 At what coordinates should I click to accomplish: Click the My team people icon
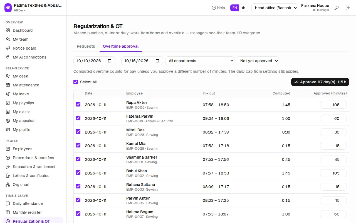tap(8, 39)
